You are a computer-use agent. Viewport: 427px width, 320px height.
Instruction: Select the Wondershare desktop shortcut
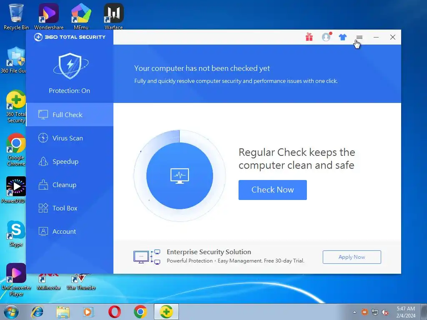(49, 17)
